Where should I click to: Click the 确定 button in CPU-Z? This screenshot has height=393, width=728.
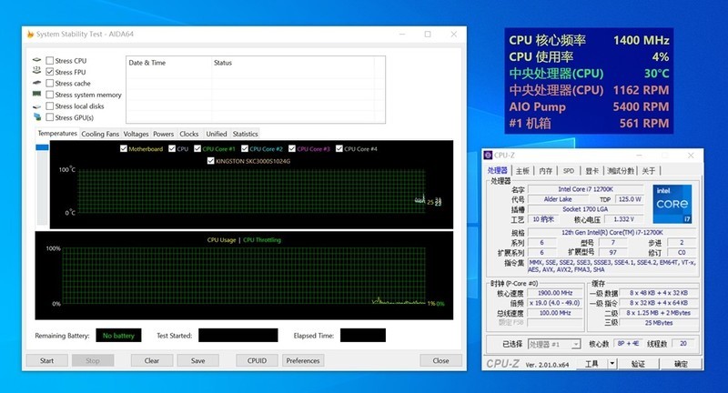coord(681,363)
